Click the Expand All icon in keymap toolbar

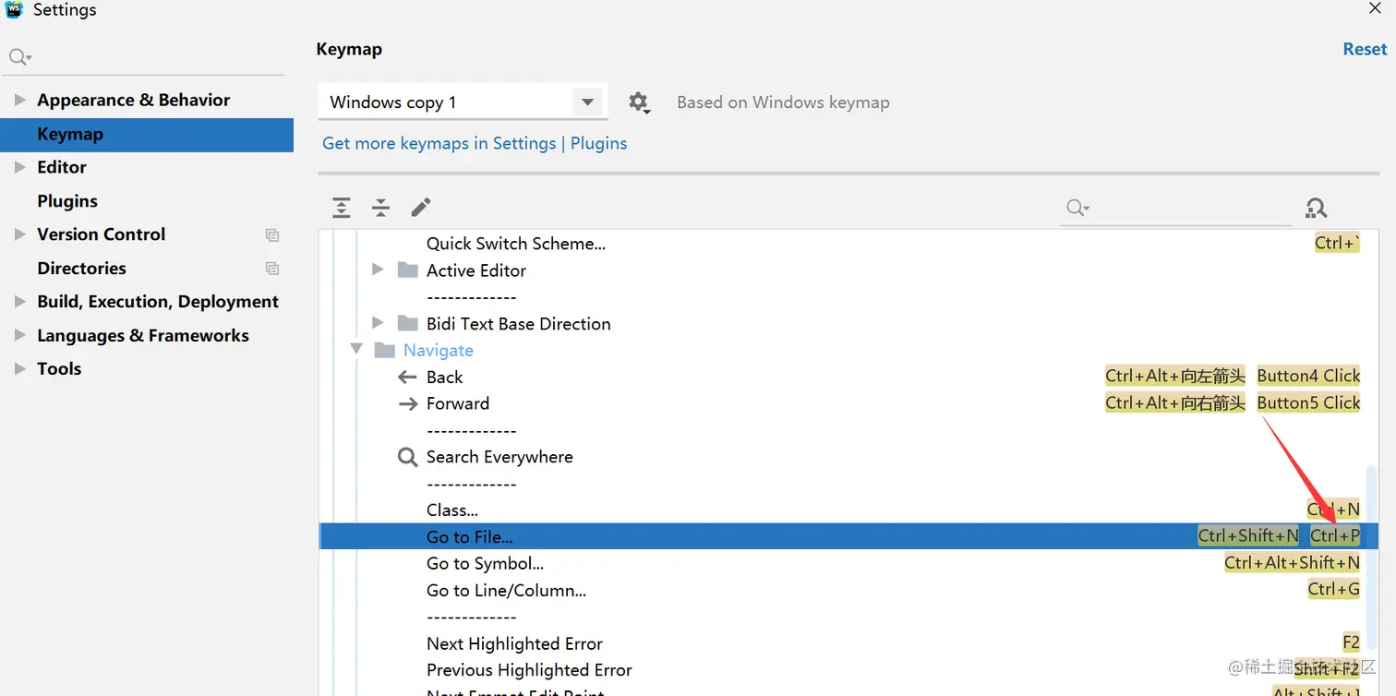point(342,208)
